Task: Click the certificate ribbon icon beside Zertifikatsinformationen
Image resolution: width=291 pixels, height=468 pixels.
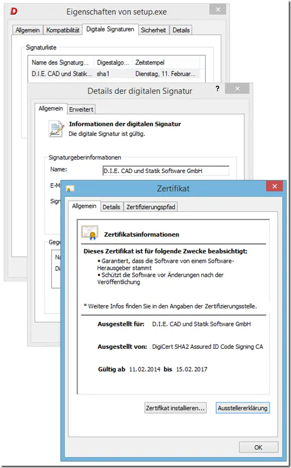Action: click(x=89, y=233)
